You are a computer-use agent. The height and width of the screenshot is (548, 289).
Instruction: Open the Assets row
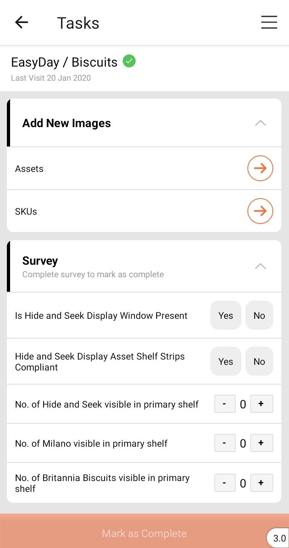pos(121,169)
